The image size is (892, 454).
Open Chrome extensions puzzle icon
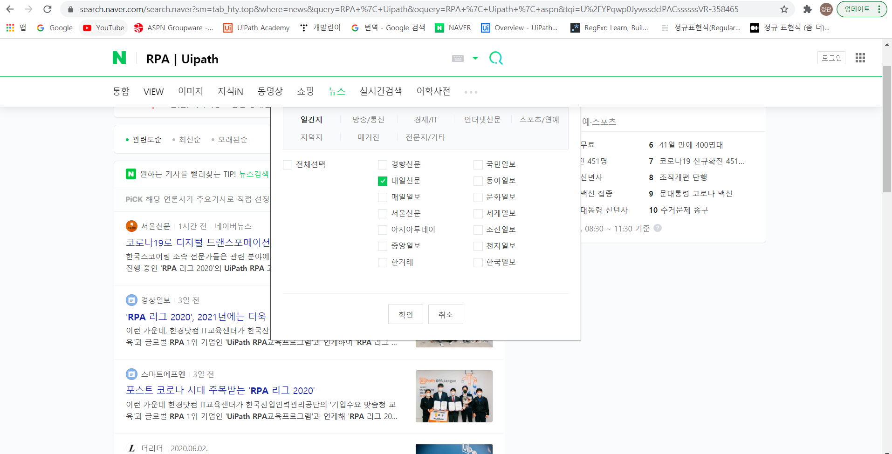[808, 9]
